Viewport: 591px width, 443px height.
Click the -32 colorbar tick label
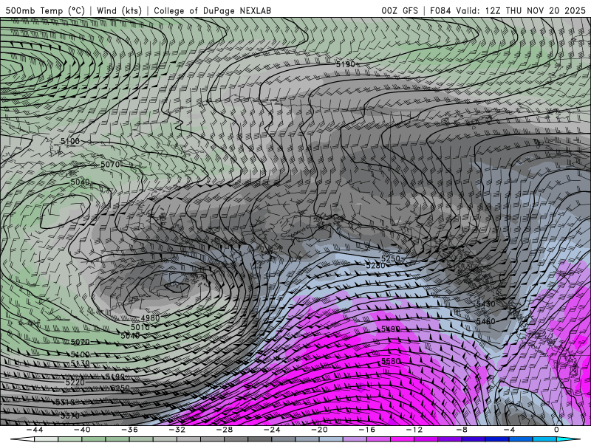coord(177,430)
